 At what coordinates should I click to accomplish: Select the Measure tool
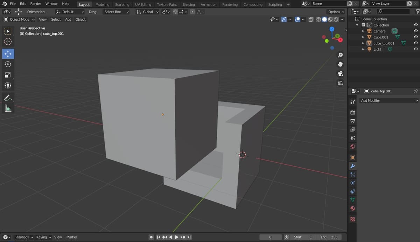point(8,109)
